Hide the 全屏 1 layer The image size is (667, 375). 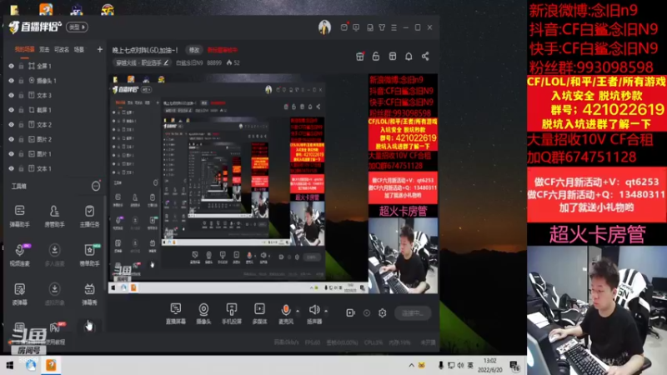[11, 66]
